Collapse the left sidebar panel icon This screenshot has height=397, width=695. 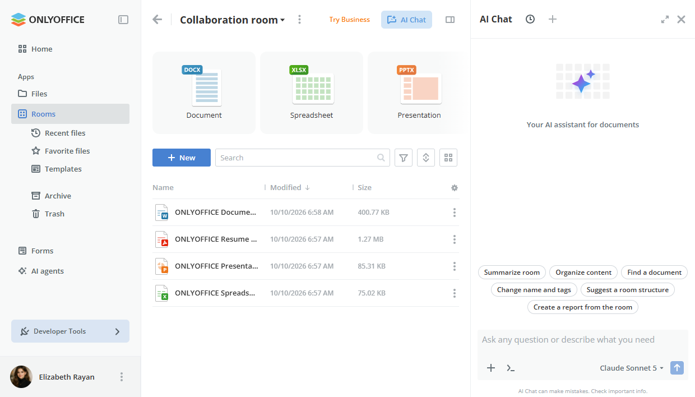coord(123,20)
